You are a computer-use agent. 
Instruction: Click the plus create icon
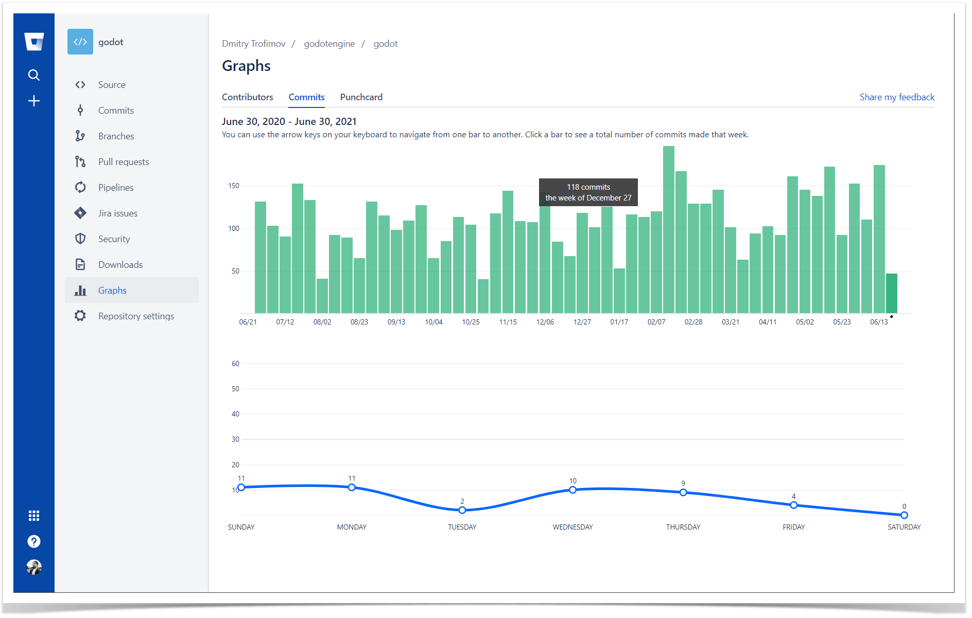[x=34, y=101]
